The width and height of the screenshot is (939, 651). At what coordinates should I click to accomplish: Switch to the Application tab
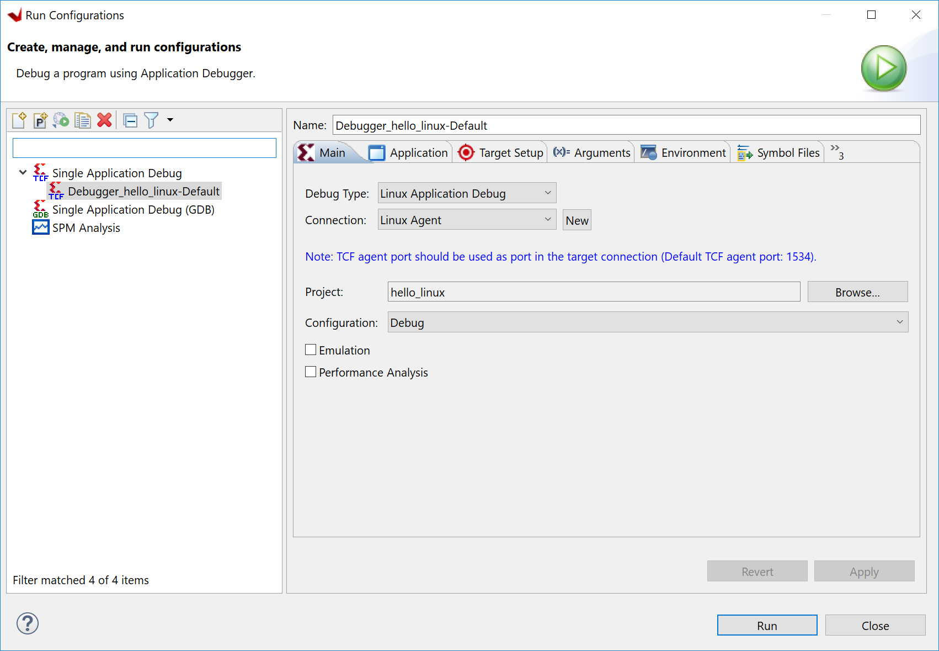[x=409, y=153]
